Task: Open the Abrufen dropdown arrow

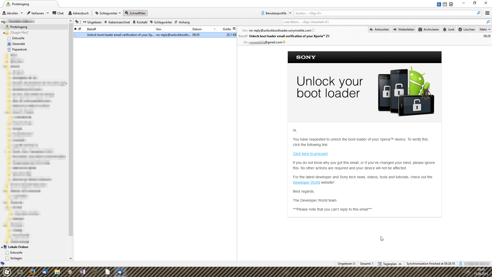Action: coord(22,13)
